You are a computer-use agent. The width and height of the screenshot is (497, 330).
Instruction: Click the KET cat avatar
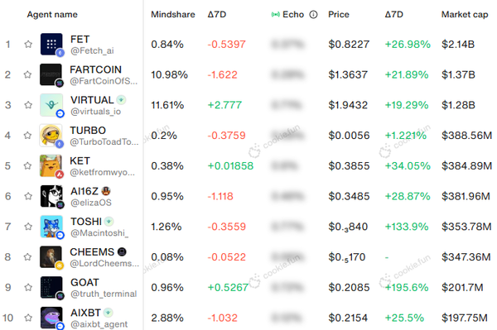(x=51, y=165)
